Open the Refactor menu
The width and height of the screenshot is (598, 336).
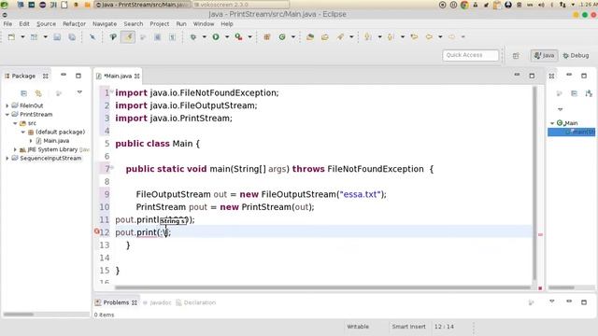pyautogui.click(x=74, y=23)
